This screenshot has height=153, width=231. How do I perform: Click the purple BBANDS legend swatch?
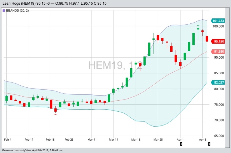coord(4,10)
